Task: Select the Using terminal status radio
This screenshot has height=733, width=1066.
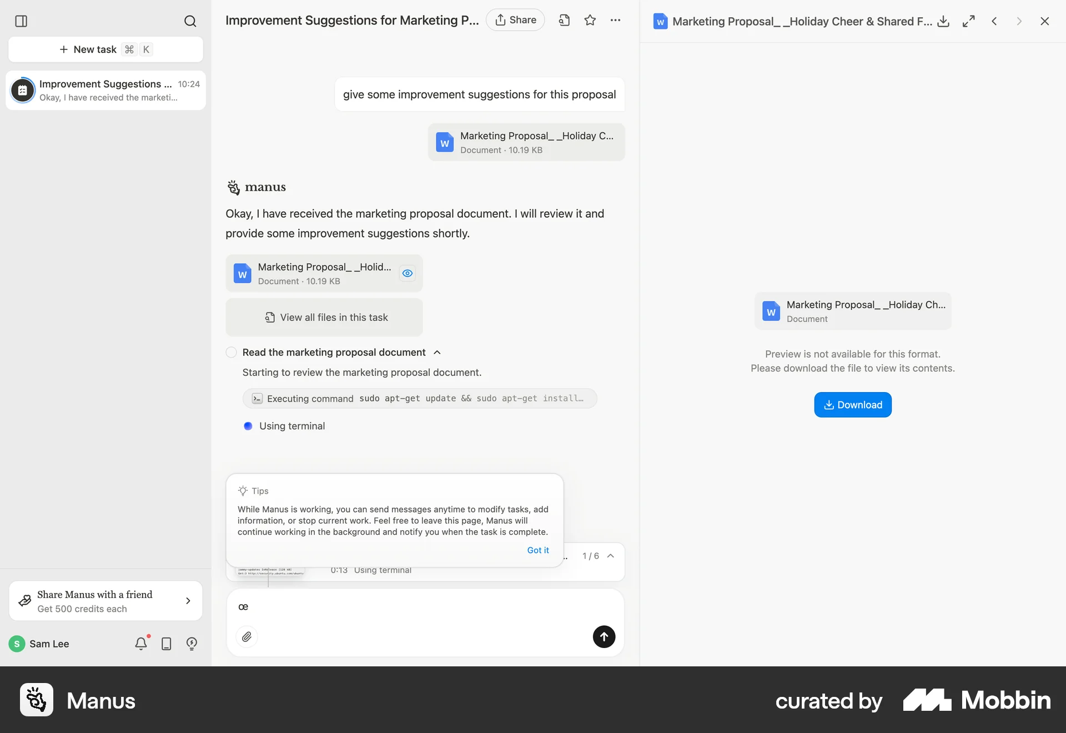Action: [x=249, y=426]
